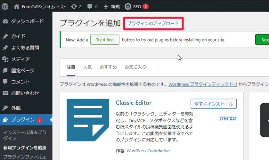The height and width of the screenshot is (160, 269).
Task: Click the Try it first button
Action: point(105,40)
